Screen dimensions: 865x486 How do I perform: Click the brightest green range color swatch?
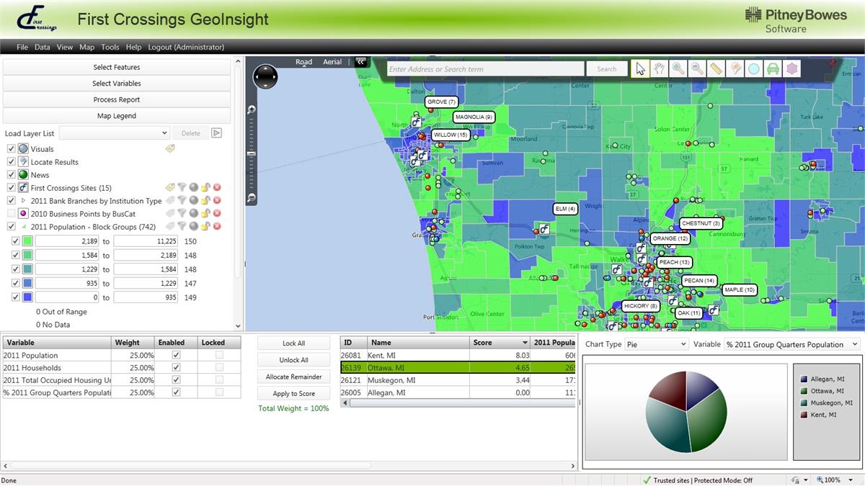coord(27,241)
